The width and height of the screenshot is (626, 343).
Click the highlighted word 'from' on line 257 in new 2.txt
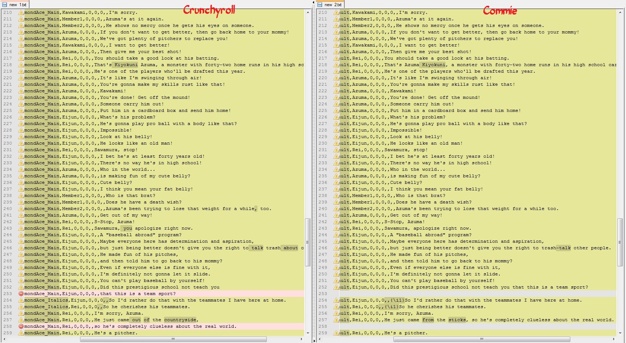pyautogui.click(x=428, y=320)
